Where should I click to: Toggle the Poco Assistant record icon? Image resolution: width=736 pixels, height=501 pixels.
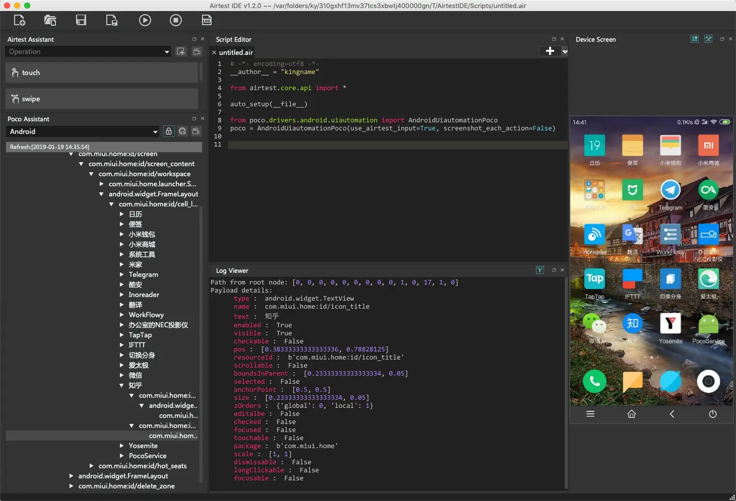pos(196,131)
